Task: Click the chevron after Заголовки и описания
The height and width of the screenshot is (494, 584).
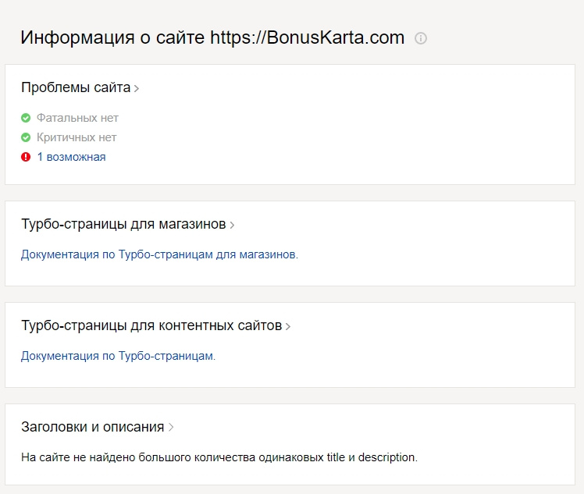Action: (x=171, y=428)
